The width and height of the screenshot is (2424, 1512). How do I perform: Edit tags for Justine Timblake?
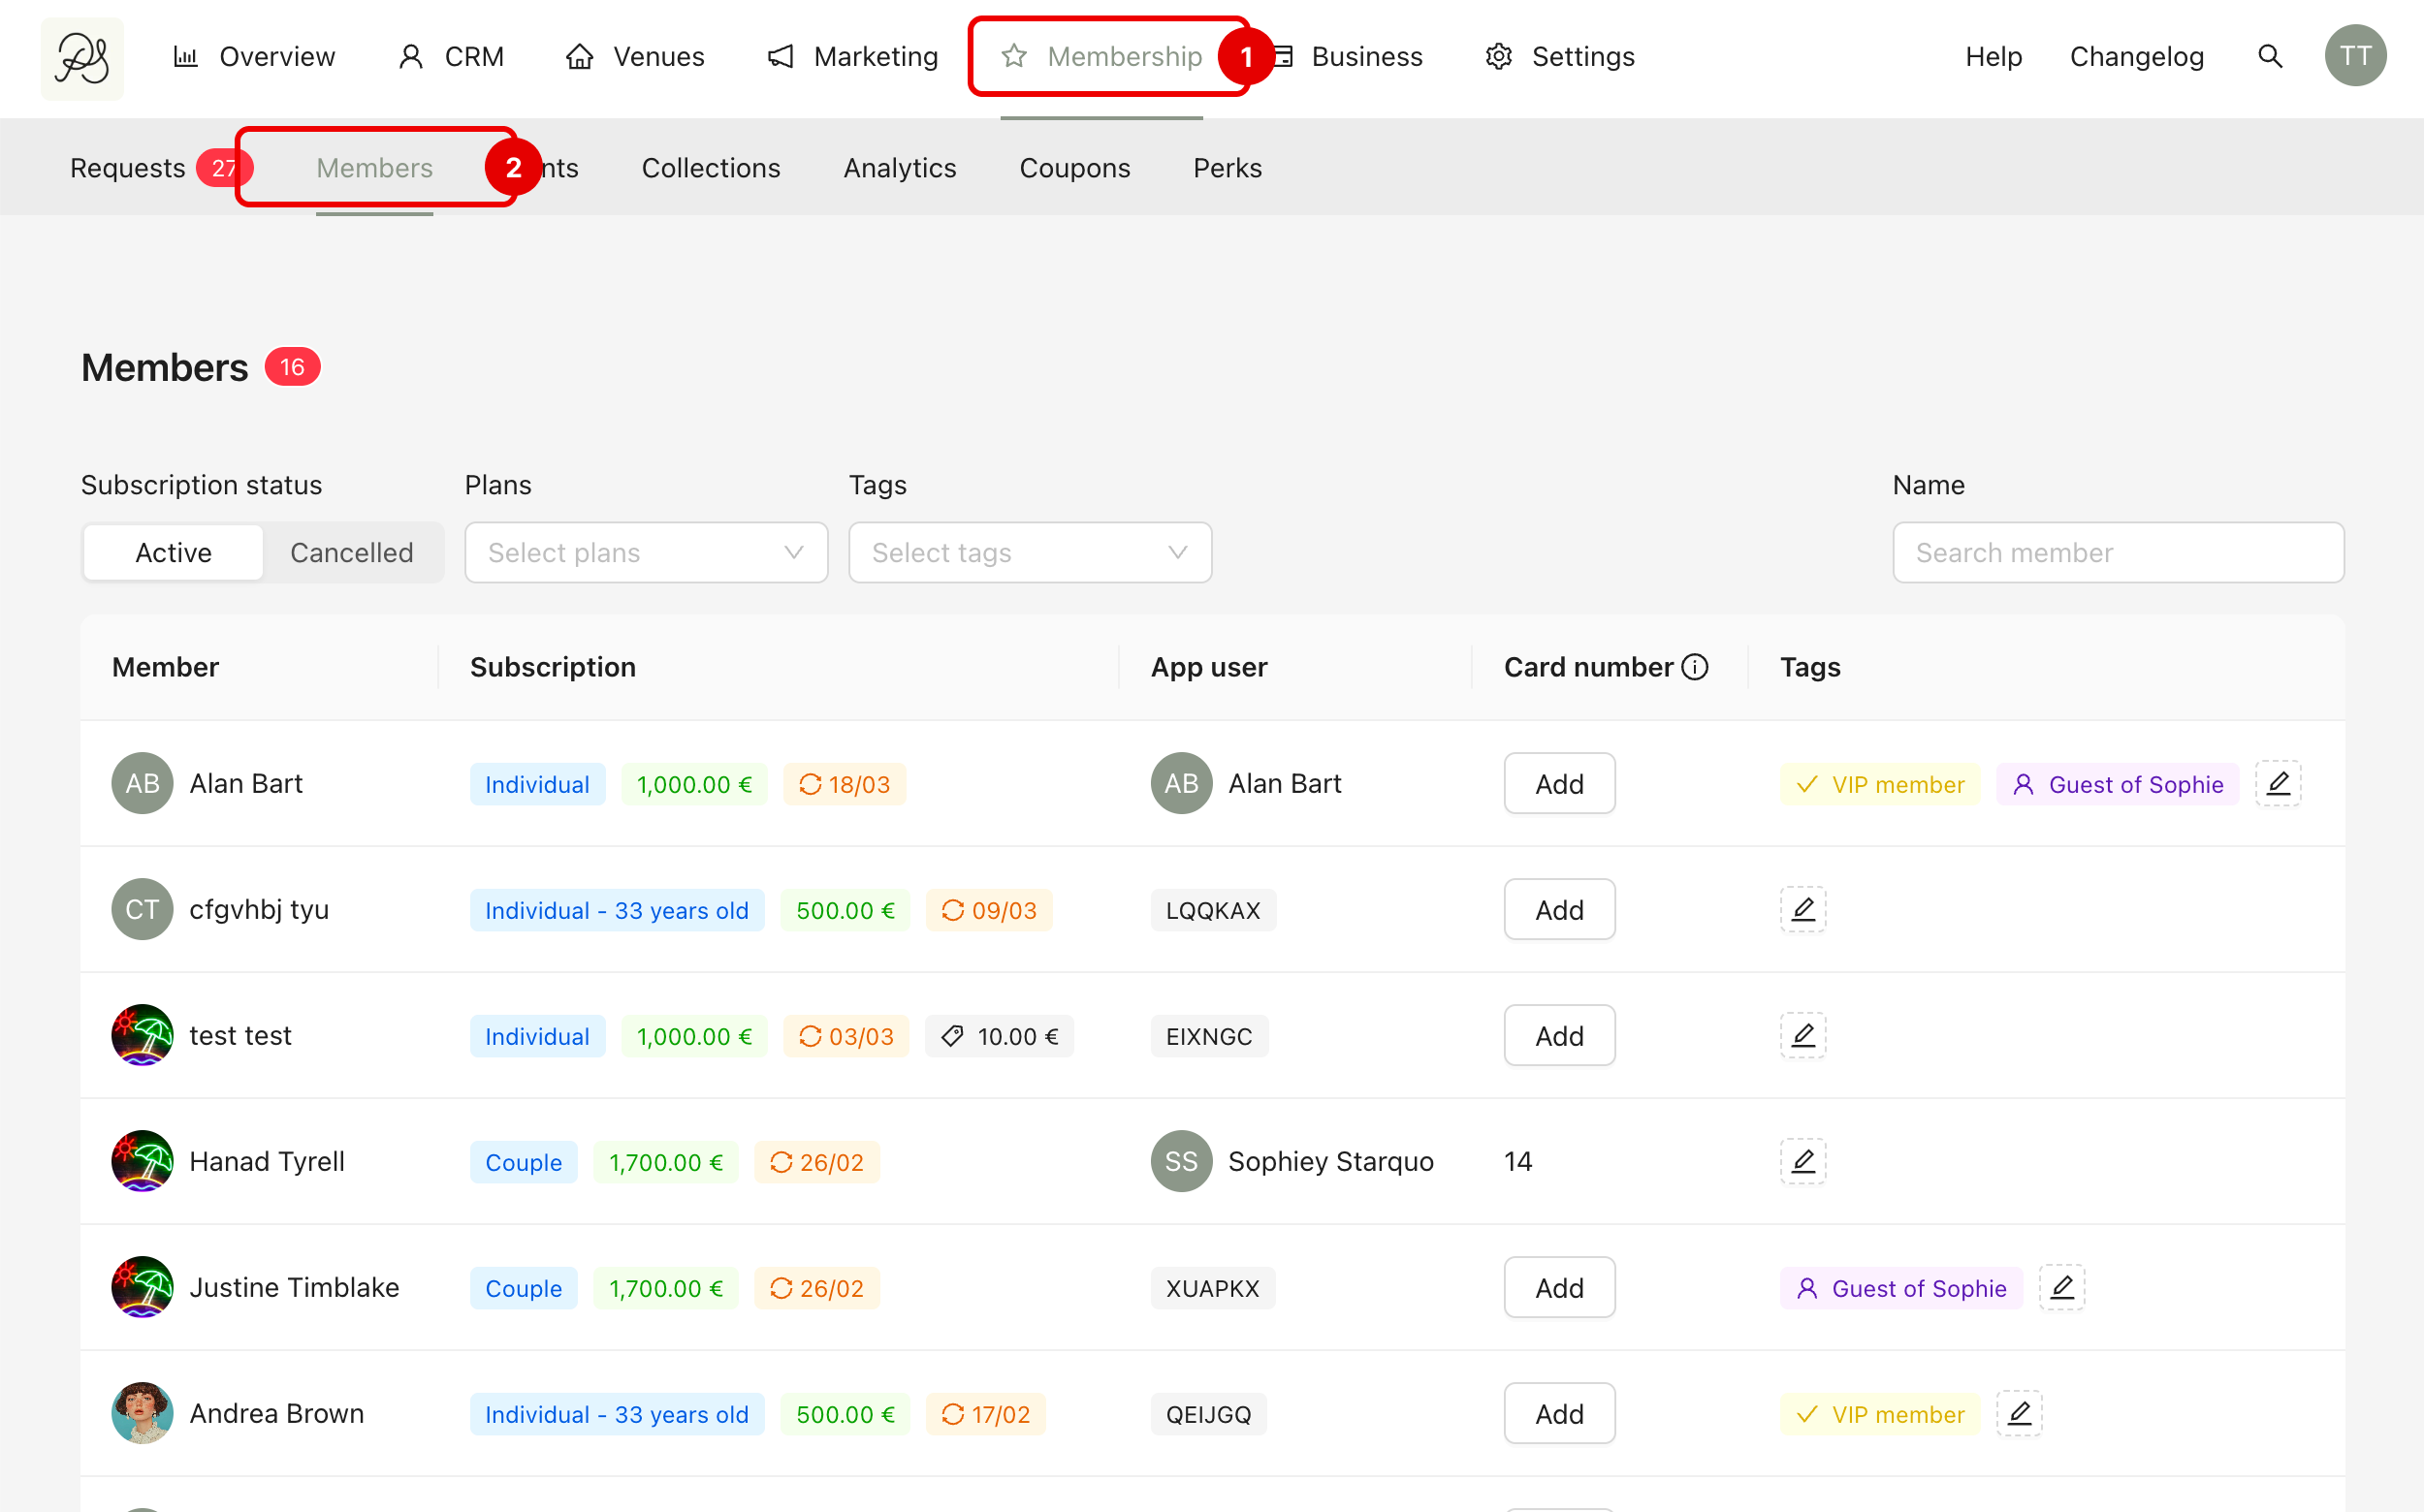click(2061, 1287)
